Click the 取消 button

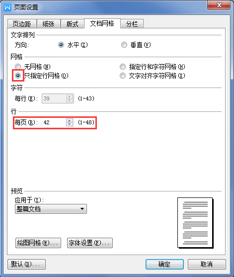click(x=207, y=264)
